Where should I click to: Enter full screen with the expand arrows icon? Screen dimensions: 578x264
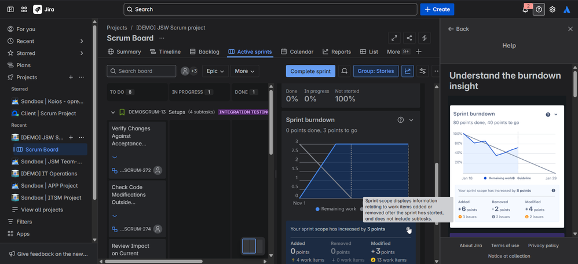coord(394,38)
